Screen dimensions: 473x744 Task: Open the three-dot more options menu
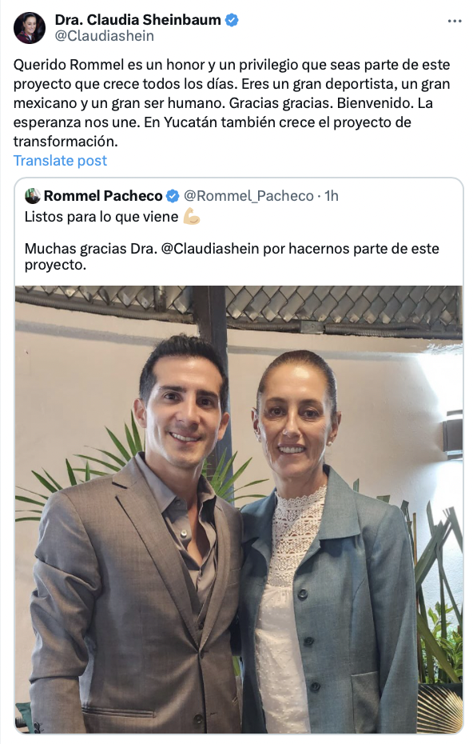pos(454,21)
